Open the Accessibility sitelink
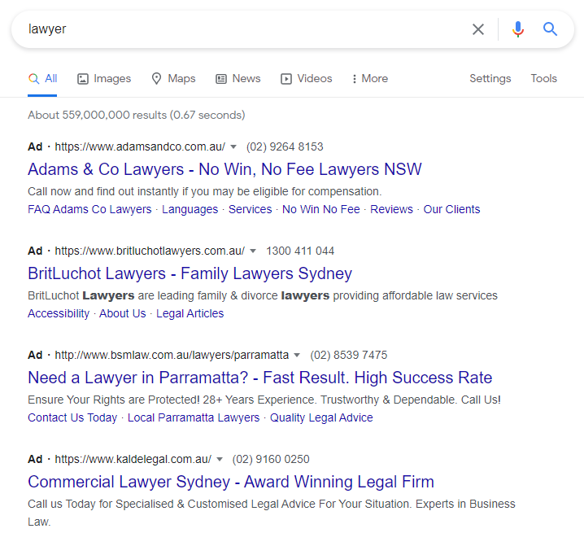Screen dimensions: 584x533 click(59, 313)
